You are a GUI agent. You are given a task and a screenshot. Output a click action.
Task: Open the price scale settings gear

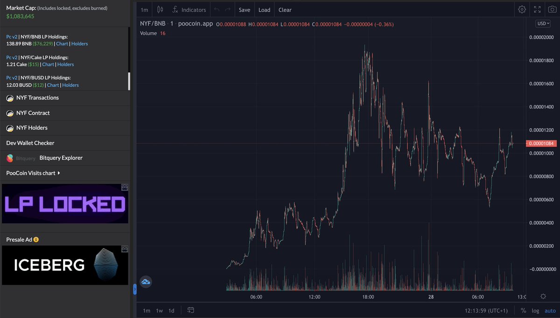coord(543,296)
